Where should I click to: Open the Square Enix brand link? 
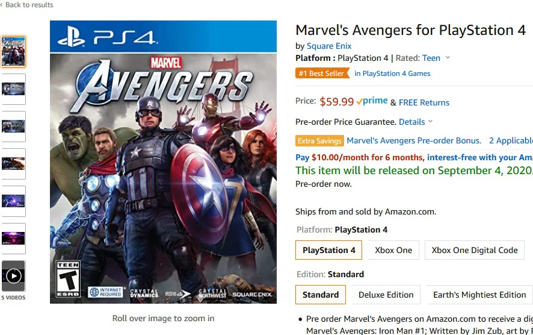click(x=329, y=46)
